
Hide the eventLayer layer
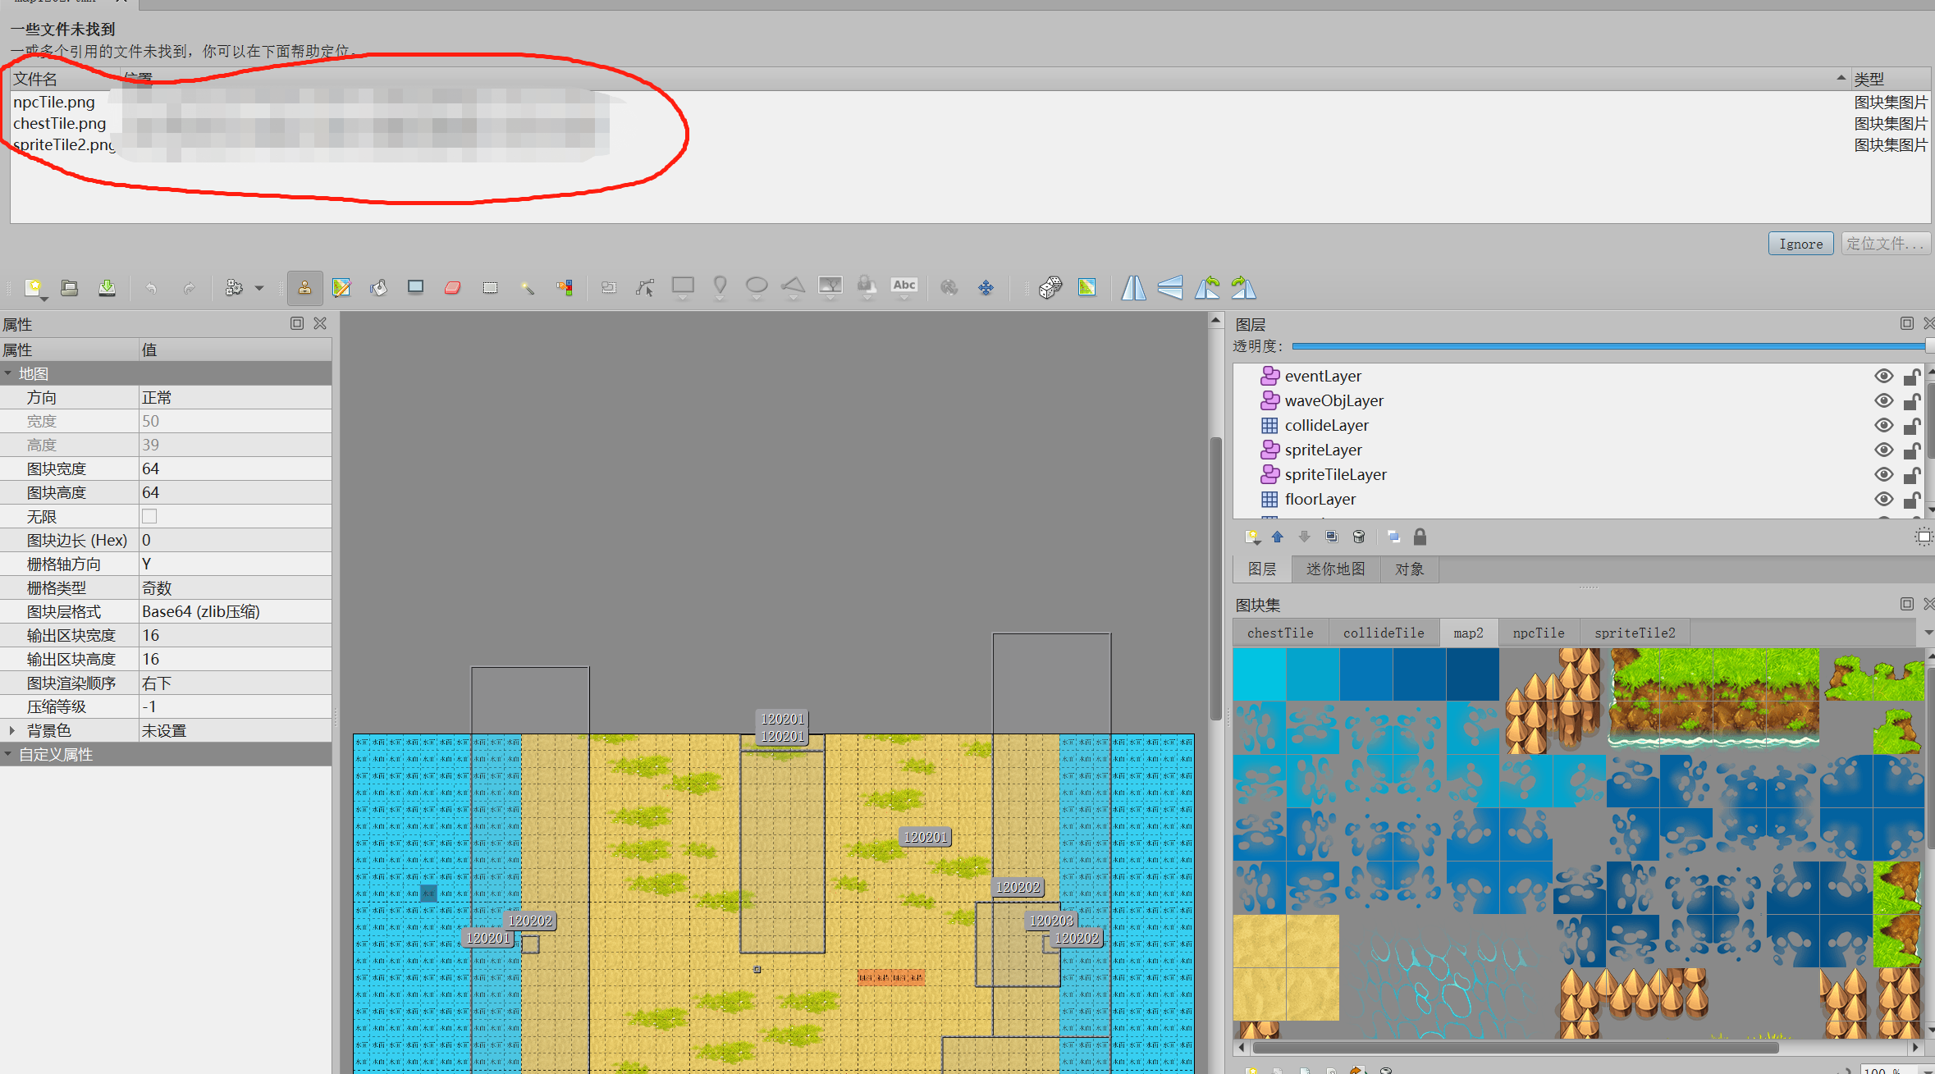point(1883,377)
